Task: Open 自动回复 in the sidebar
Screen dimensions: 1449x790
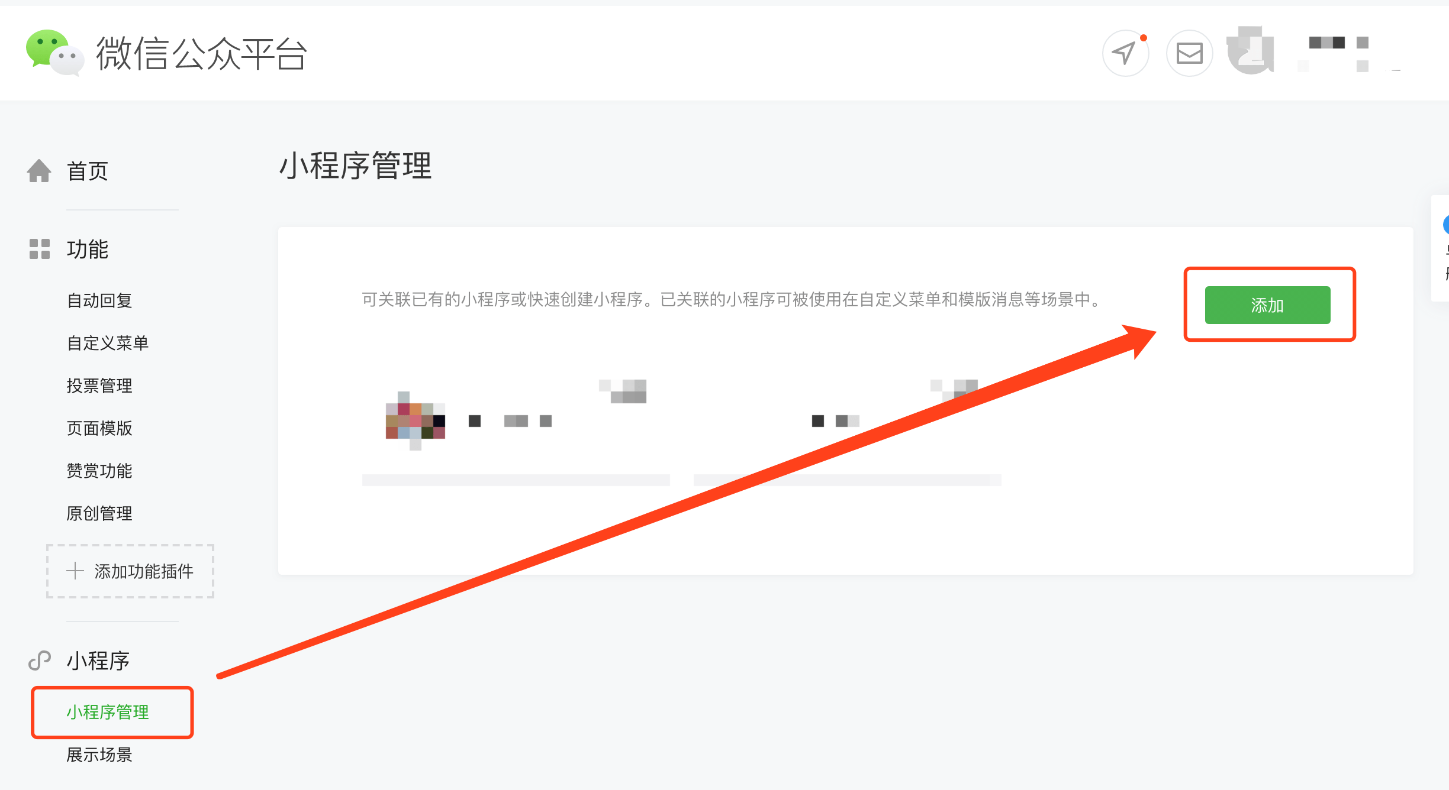Action: point(99,300)
